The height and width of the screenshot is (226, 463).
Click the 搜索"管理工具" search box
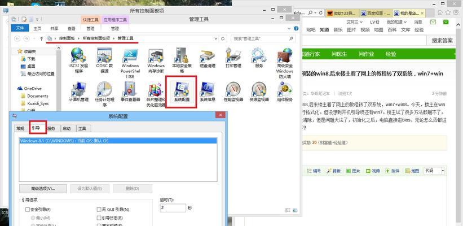coord(263,38)
